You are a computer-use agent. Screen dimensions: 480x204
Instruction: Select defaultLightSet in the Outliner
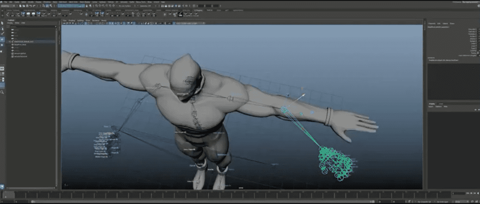pyautogui.click(x=20, y=54)
